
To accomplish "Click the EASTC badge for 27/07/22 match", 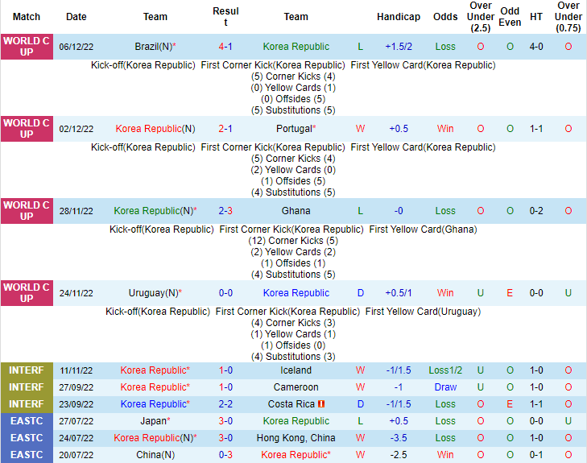I will point(27,421).
